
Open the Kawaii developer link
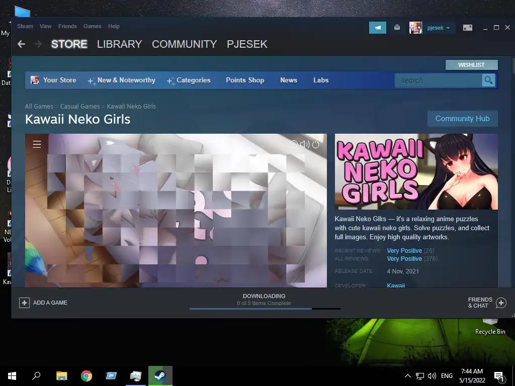(396, 285)
